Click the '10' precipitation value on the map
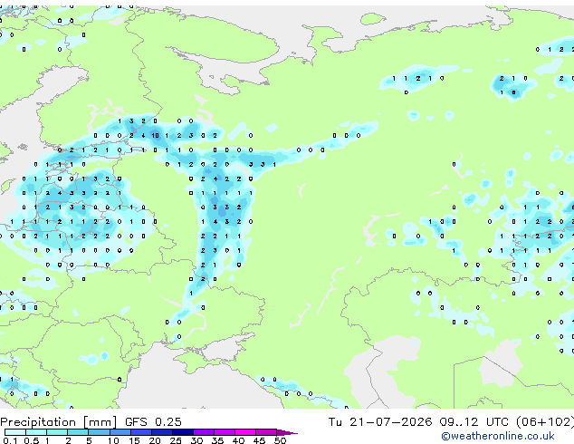 (155, 136)
